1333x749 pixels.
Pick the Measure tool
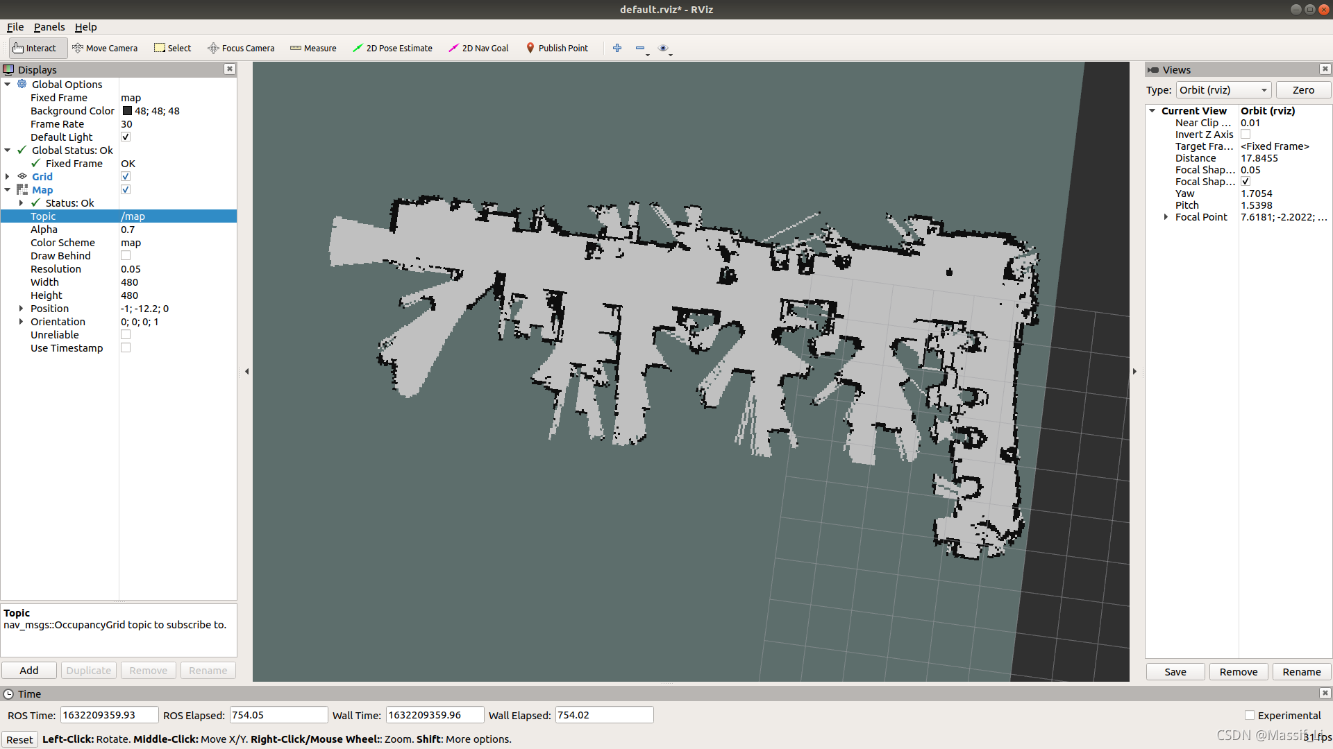(313, 48)
